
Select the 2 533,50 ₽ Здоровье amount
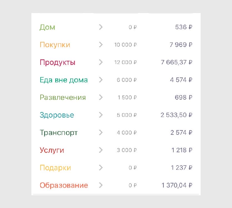(176, 115)
